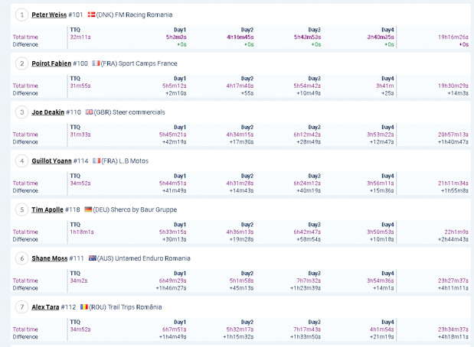This screenshot has width=474, height=347.
Task: Click the Australian flag by Shane Moss
Action: (x=92, y=258)
